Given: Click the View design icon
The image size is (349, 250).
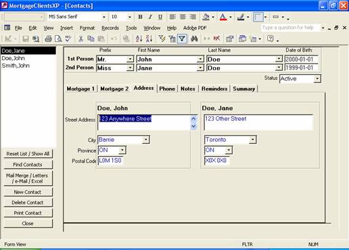Looking at the screenshot, I should coord(8,39).
